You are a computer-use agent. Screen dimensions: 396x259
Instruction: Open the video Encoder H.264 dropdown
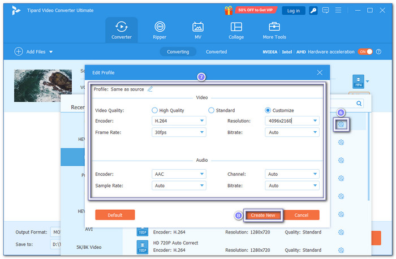(179, 121)
